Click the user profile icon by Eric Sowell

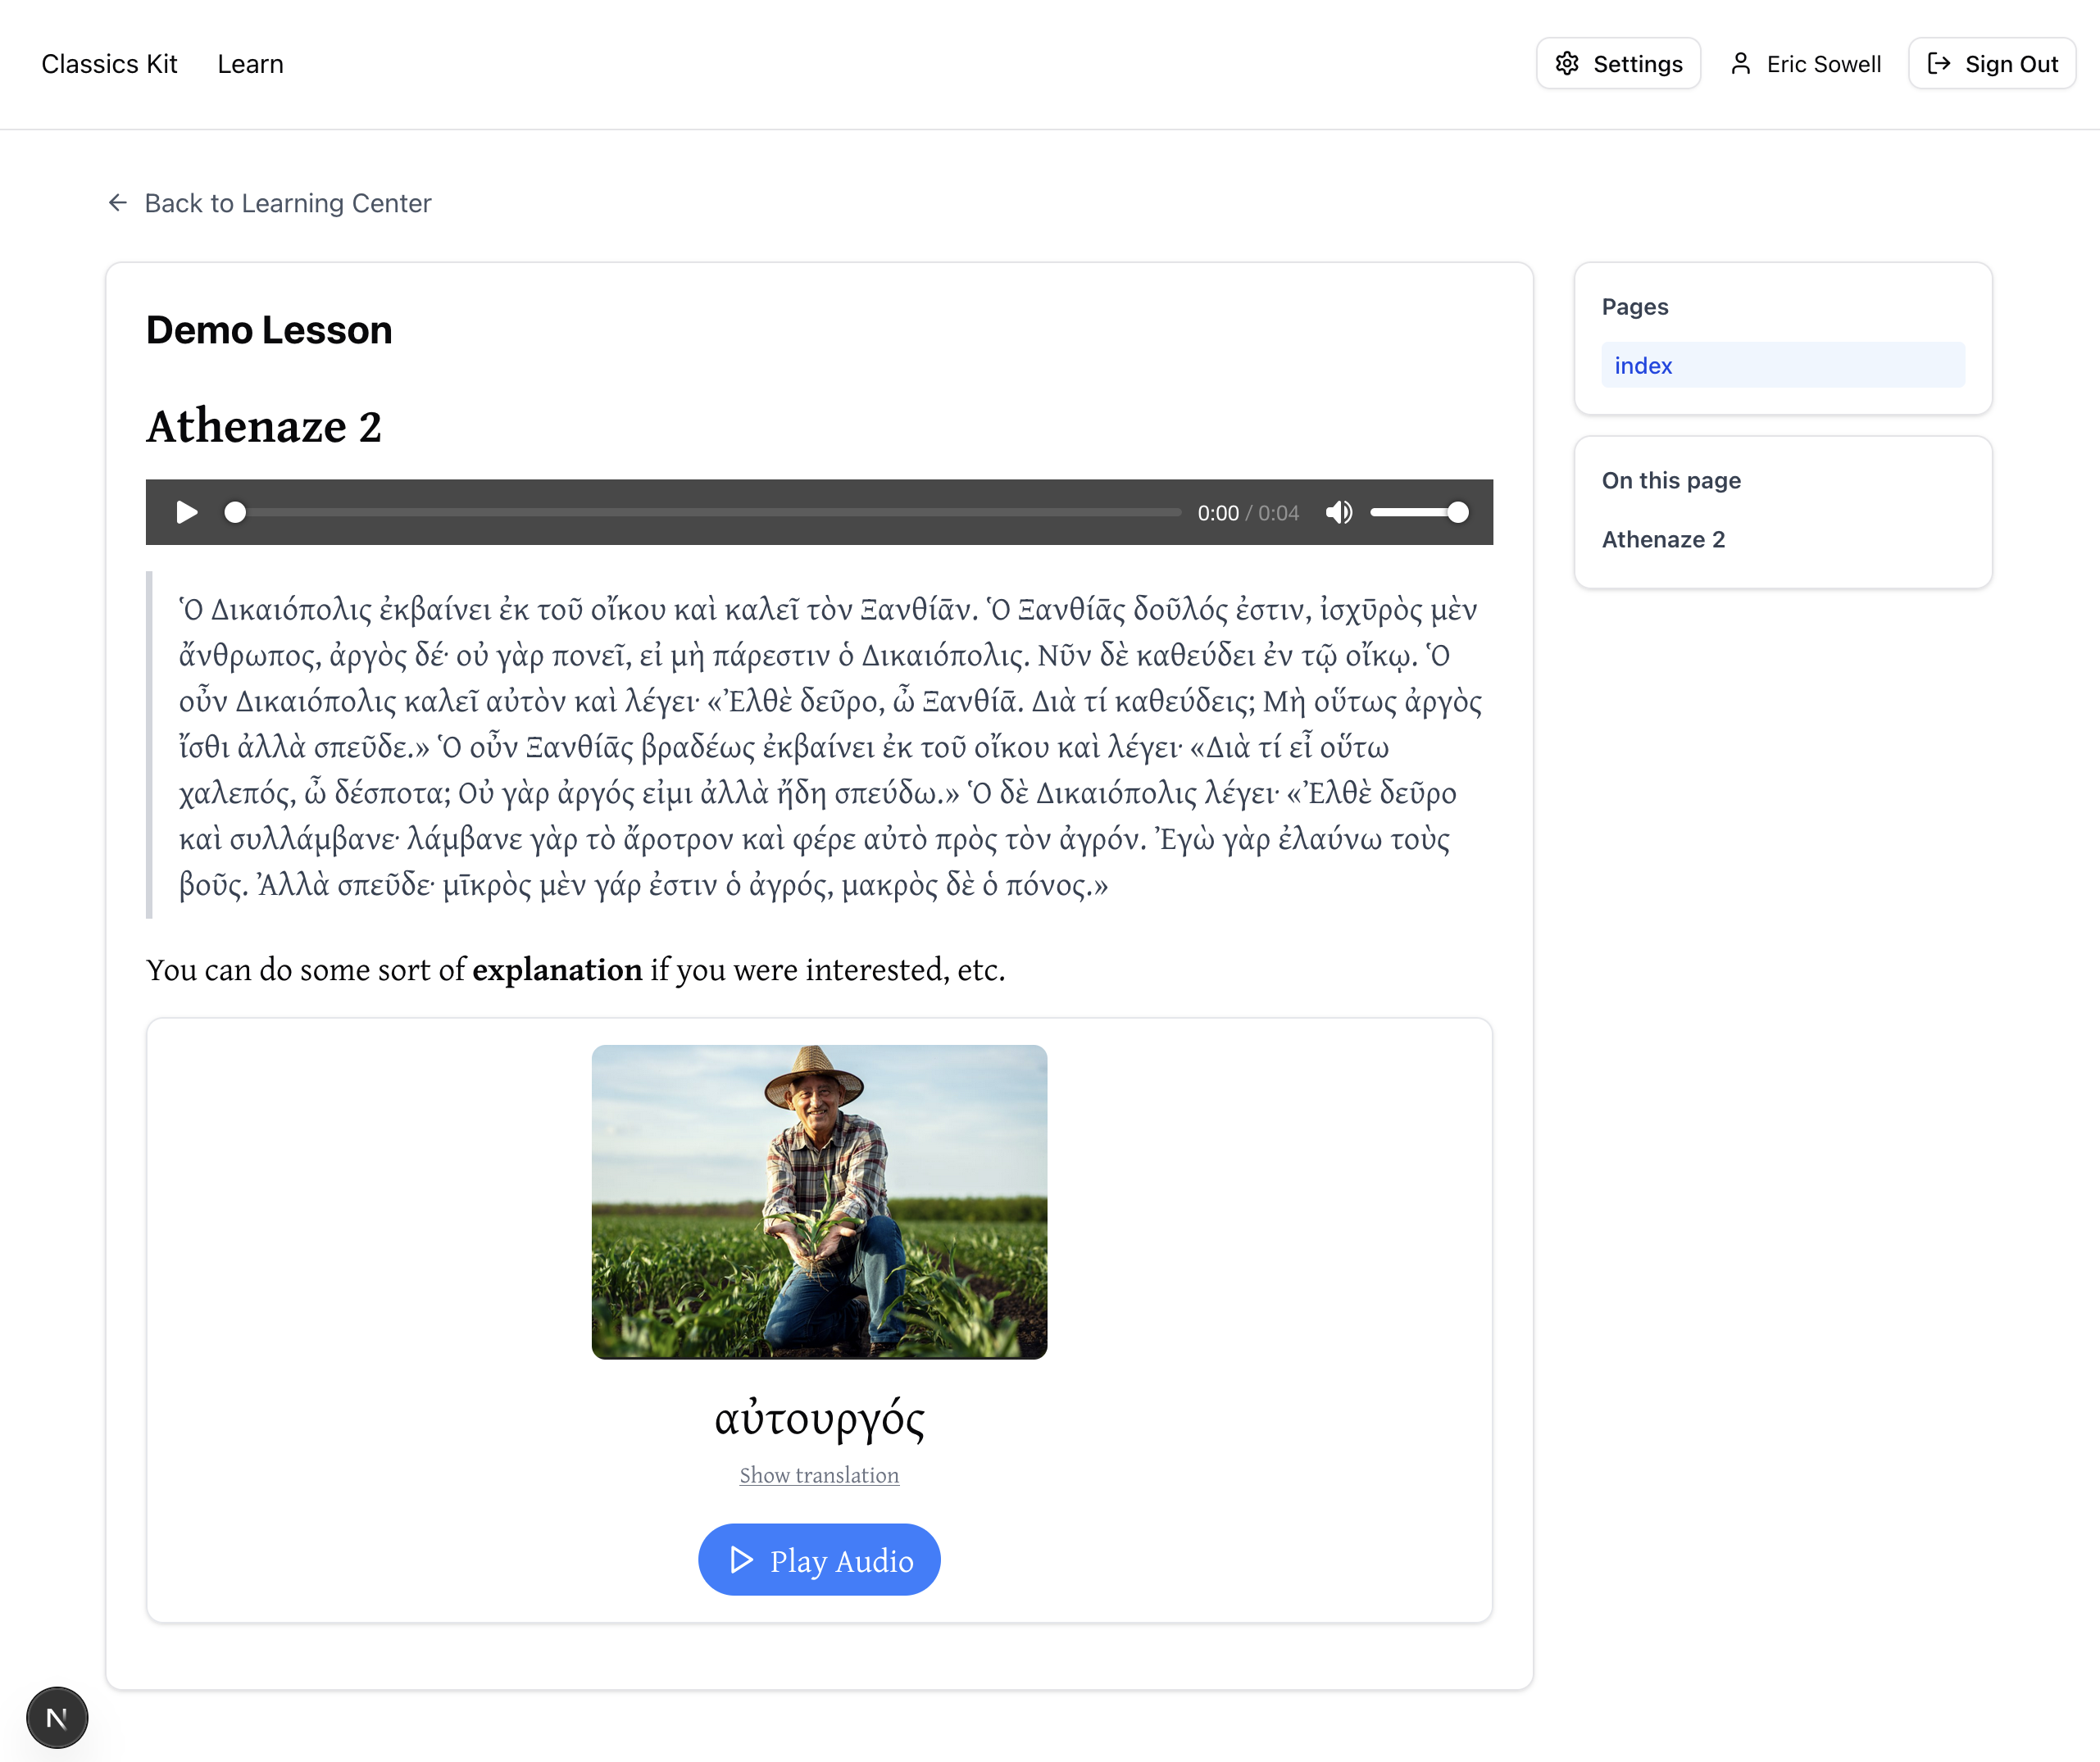[x=1740, y=64]
